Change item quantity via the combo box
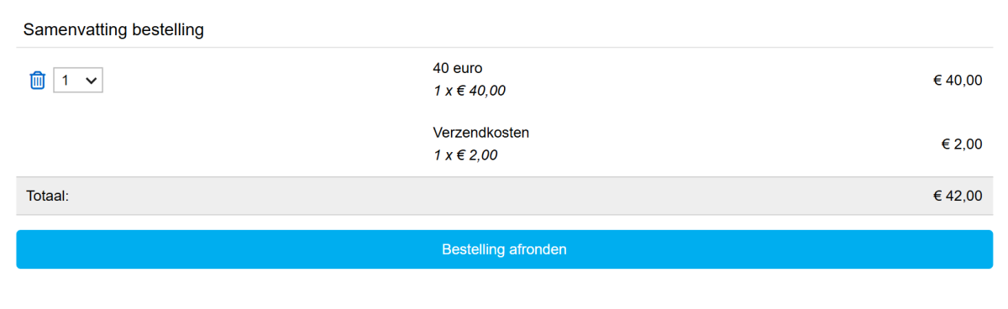The height and width of the screenshot is (309, 1008). click(x=78, y=81)
